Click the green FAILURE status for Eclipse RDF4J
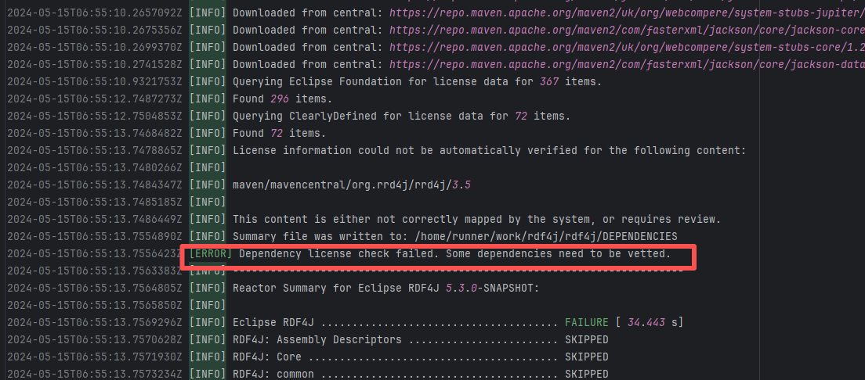Screen dimensions: 865x380 tap(586, 322)
